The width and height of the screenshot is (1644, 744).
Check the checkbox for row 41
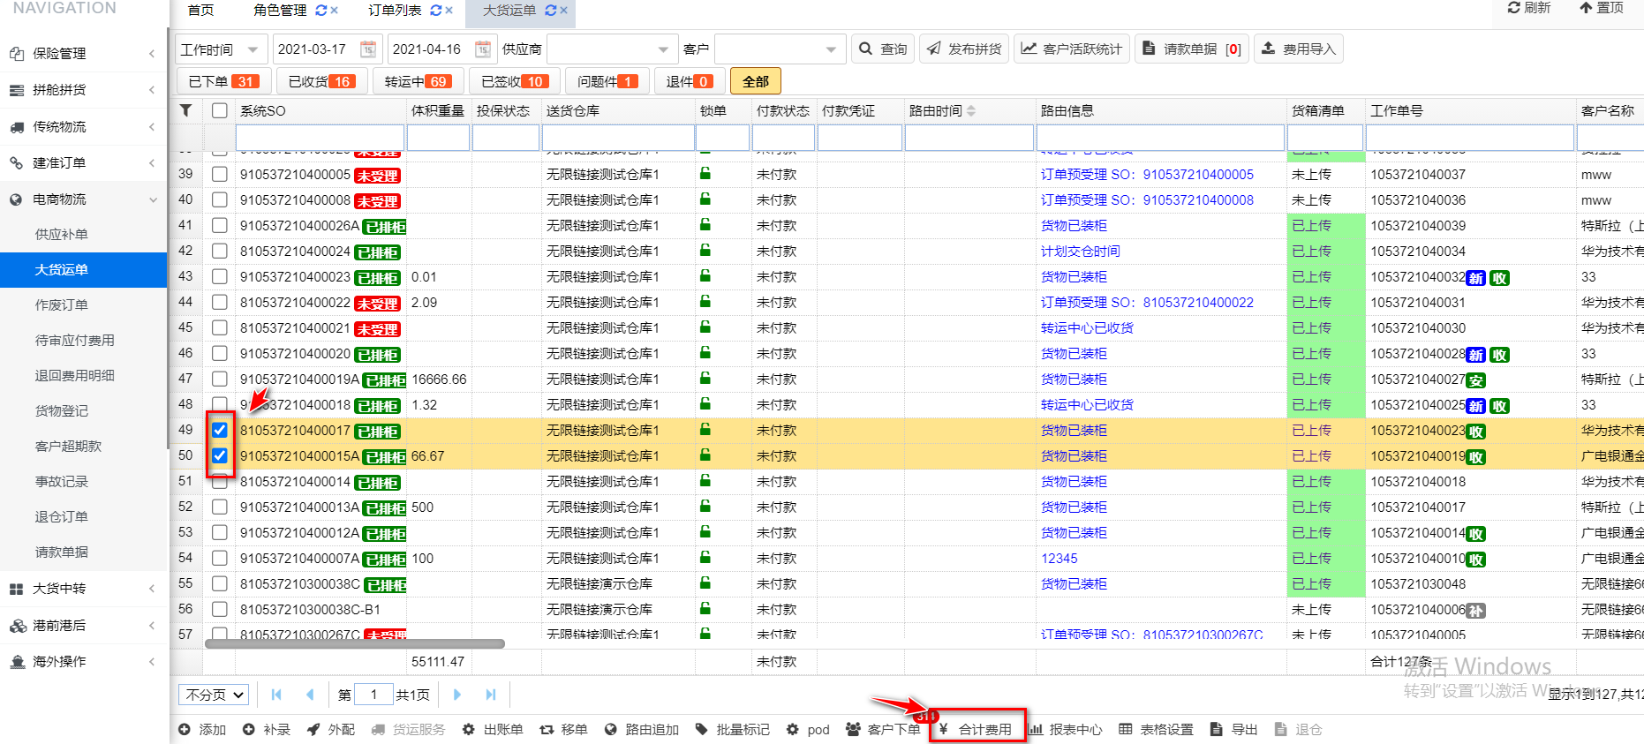(x=220, y=226)
